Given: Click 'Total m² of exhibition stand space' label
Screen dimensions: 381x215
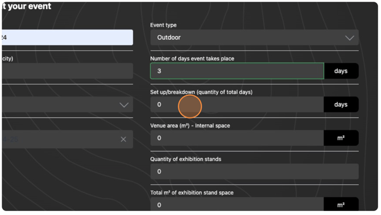Looking at the screenshot, I should [192, 193].
